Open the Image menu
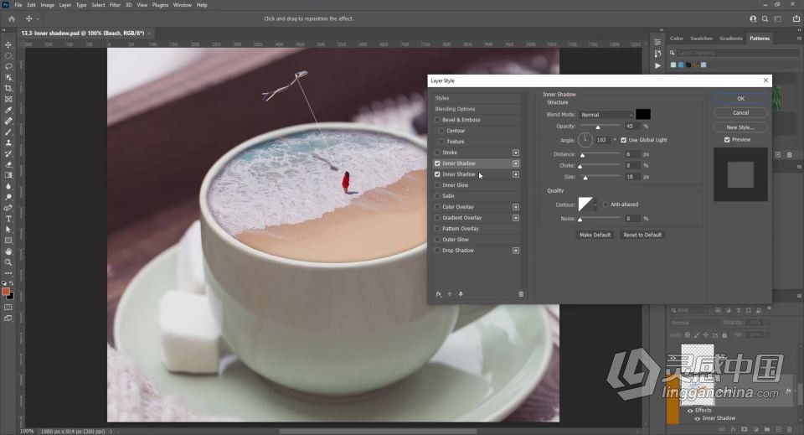Screen dimensions: 804x435 tap(47, 5)
